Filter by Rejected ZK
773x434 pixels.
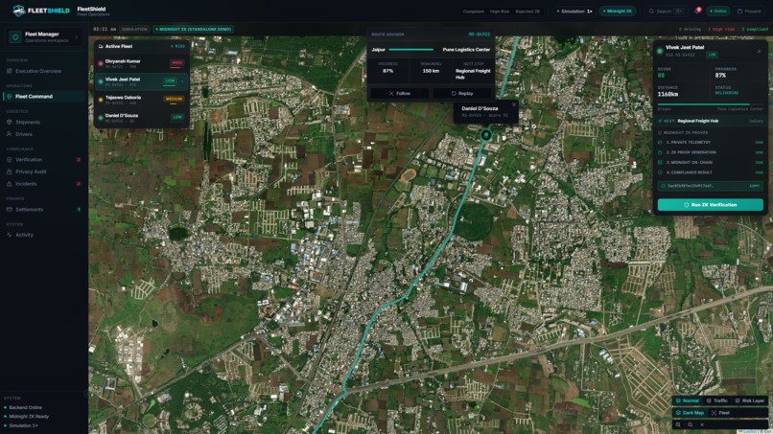point(527,11)
